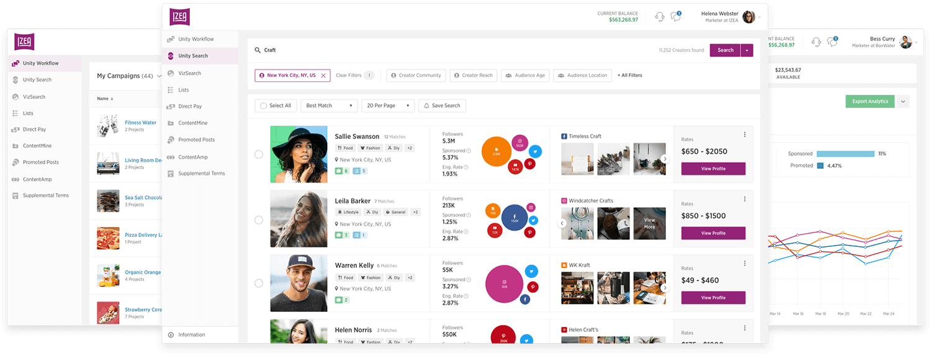The height and width of the screenshot is (356, 931).
Task: Click Export Analytics in the right window
Action: pos(870,102)
